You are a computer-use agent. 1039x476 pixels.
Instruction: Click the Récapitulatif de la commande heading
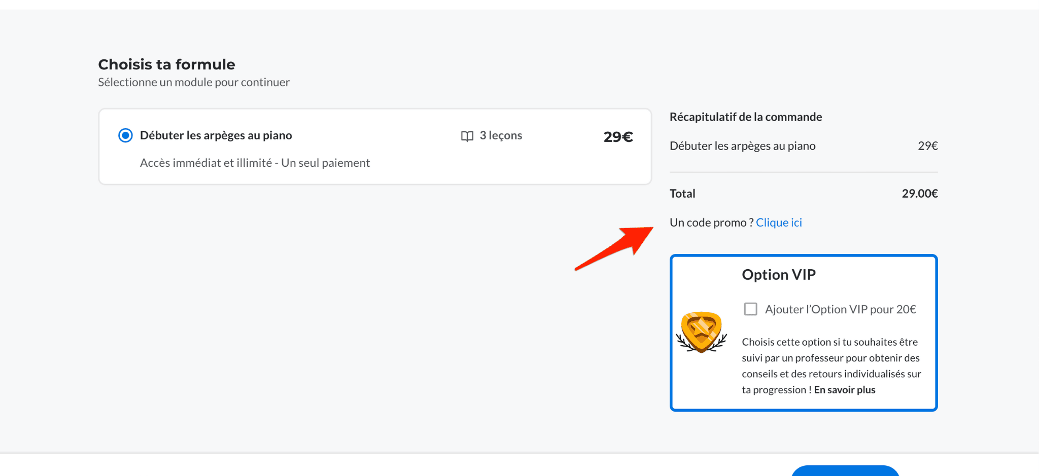coord(746,117)
